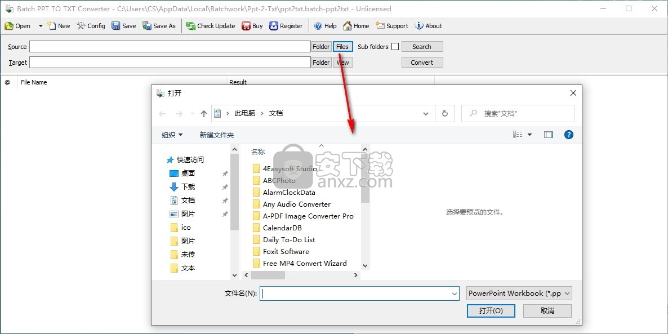Select the Any Audio Converter folder

pos(291,204)
